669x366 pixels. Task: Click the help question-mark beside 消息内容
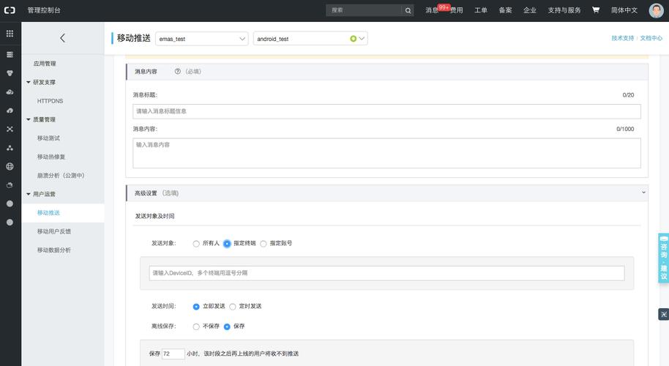click(177, 71)
